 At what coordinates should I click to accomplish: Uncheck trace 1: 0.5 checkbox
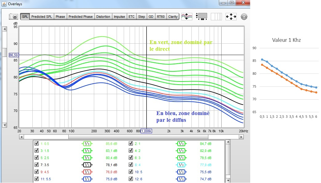37,143
